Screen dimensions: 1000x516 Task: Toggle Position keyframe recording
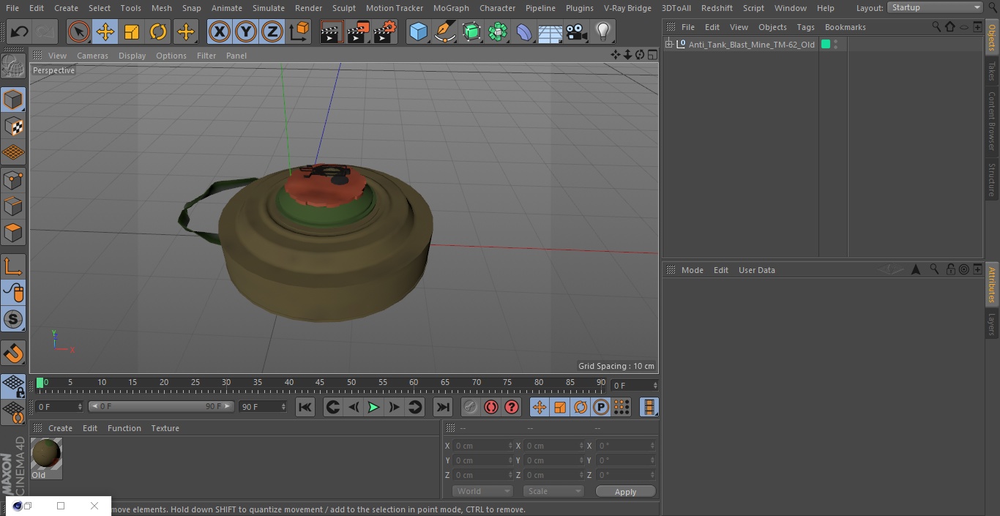[540, 407]
